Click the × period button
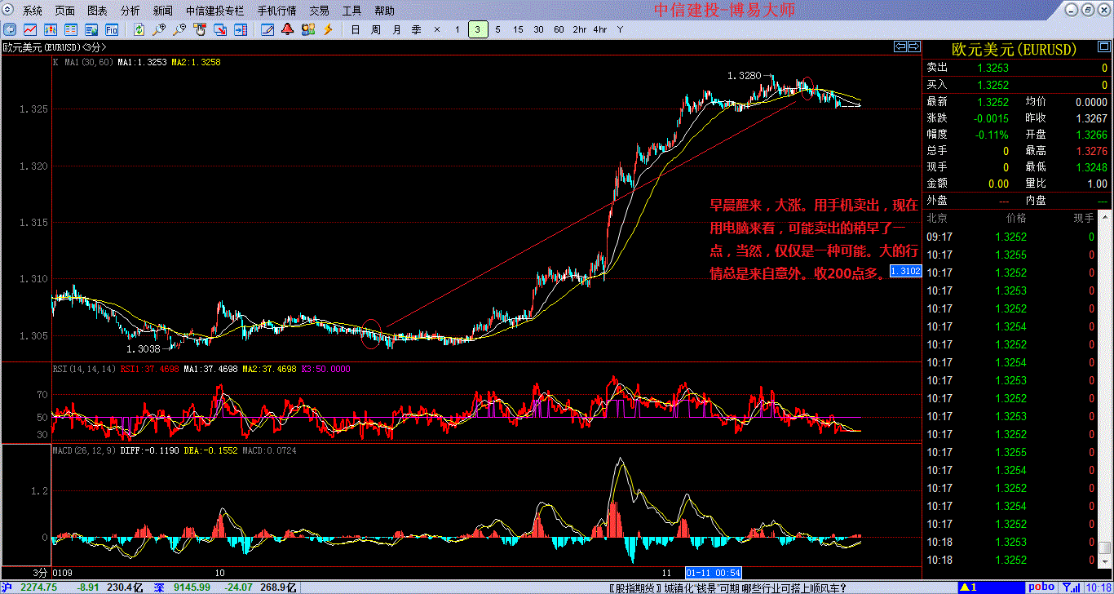Viewport: 1114px width, 594px height. pos(437,29)
